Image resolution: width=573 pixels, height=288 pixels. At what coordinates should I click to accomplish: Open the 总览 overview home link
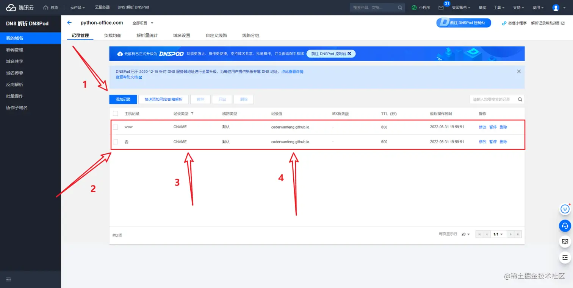tap(51, 8)
